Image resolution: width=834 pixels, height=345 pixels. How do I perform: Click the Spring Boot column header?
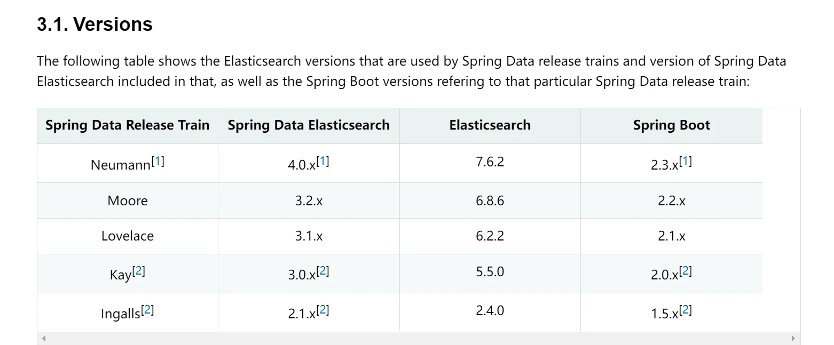tap(672, 126)
